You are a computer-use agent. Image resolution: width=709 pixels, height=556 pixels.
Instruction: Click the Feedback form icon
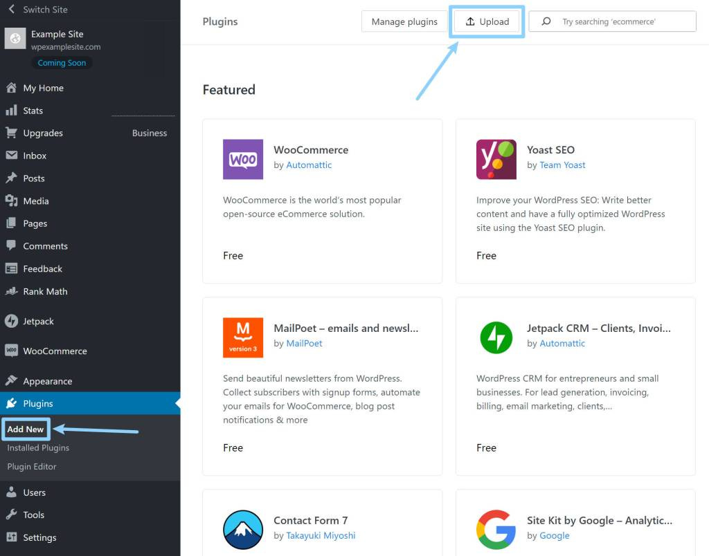click(11, 268)
